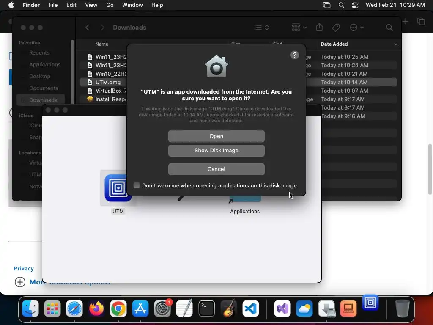433x325 pixels.
Task: Click the UTM icon bouncing in Dock
Action: pos(370,303)
